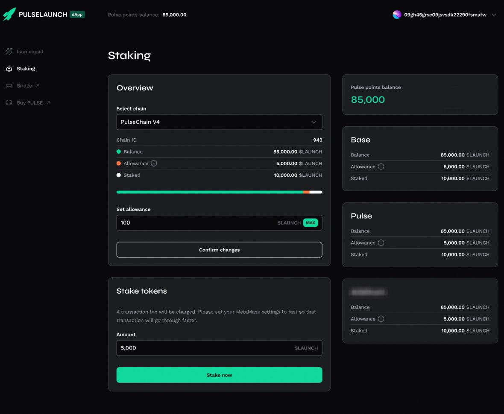Expand the wallet account menu chevron
The height and width of the screenshot is (414, 504).
(x=494, y=15)
